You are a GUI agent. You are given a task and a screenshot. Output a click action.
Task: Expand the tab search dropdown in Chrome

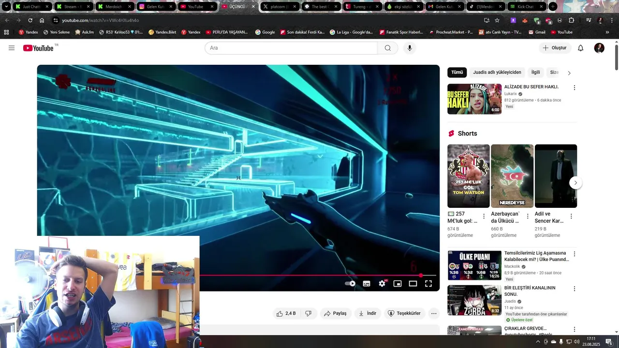click(x=6, y=7)
